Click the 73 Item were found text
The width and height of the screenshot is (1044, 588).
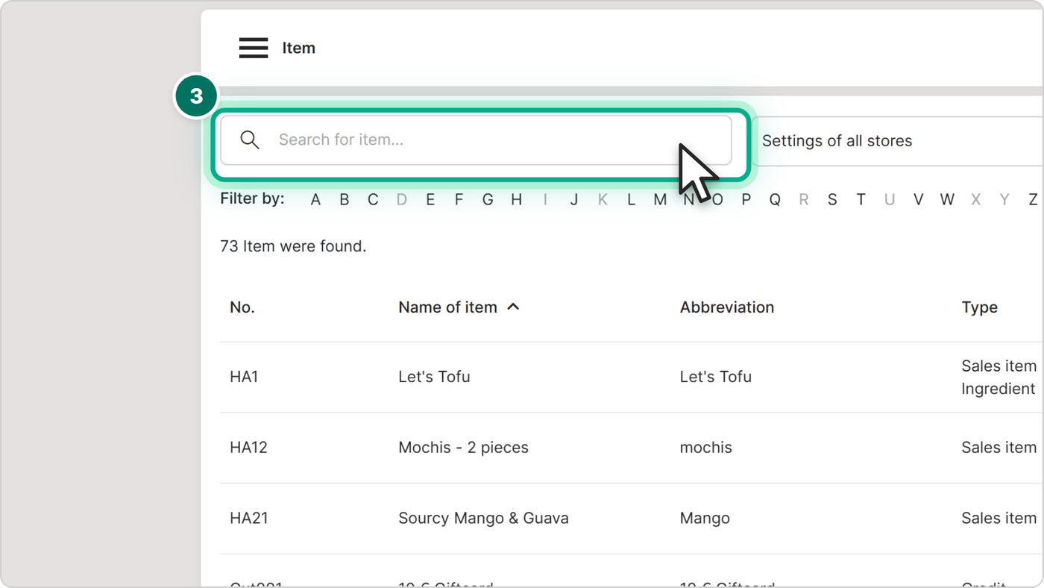coord(293,245)
